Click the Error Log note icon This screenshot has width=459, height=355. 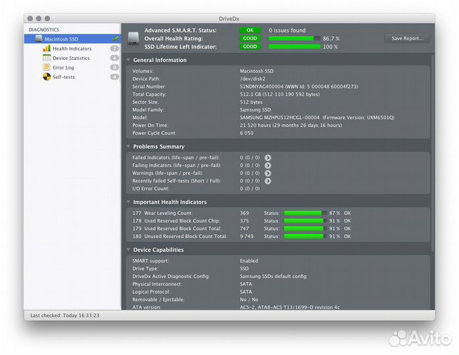47,67
